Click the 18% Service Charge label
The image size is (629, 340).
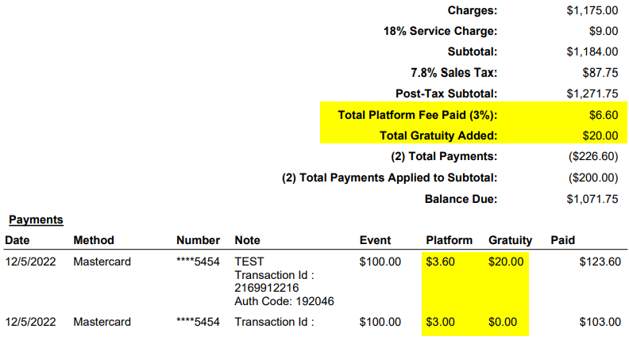(440, 31)
